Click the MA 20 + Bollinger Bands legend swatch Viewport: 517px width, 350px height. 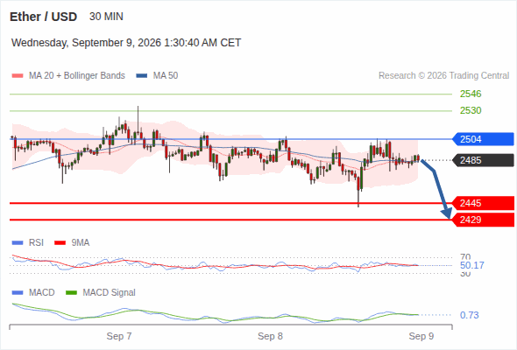[18, 76]
